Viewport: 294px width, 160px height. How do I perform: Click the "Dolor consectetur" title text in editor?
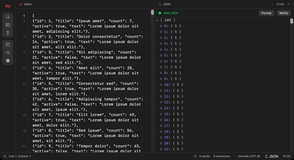click(100, 36)
